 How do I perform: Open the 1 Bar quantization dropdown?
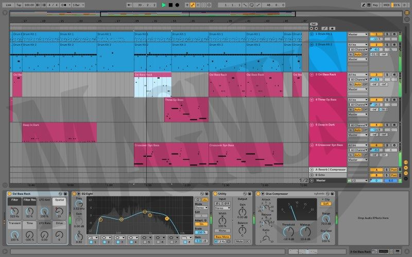point(78,5)
